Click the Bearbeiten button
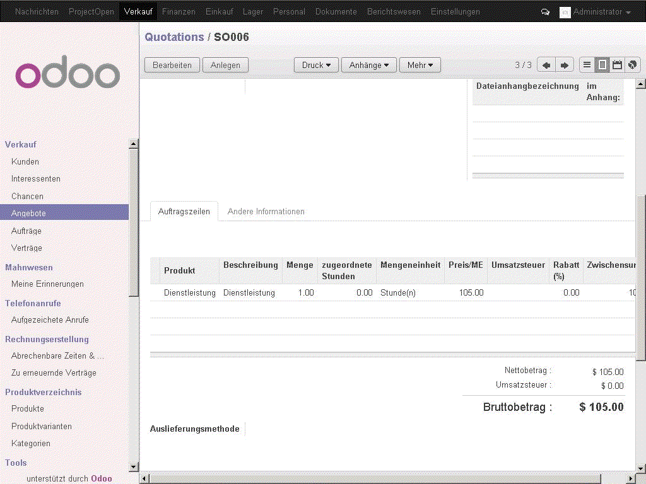 (x=172, y=65)
